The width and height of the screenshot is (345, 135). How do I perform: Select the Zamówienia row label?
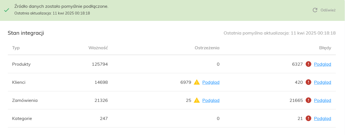pyautogui.click(x=25, y=100)
